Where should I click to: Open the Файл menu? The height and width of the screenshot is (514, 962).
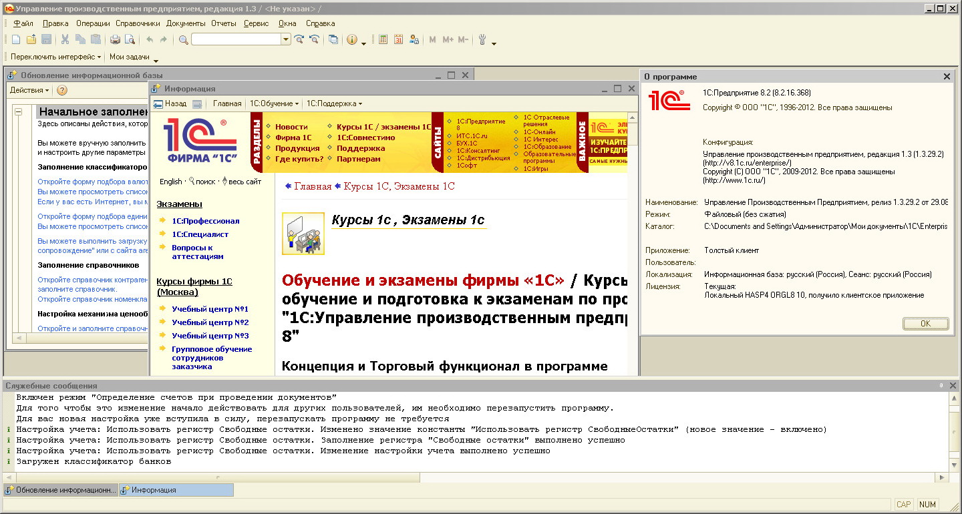pyautogui.click(x=23, y=23)
